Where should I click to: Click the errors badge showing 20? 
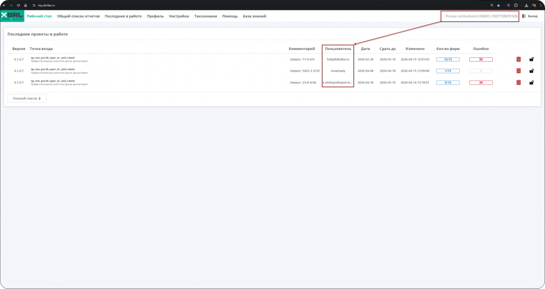481,82
